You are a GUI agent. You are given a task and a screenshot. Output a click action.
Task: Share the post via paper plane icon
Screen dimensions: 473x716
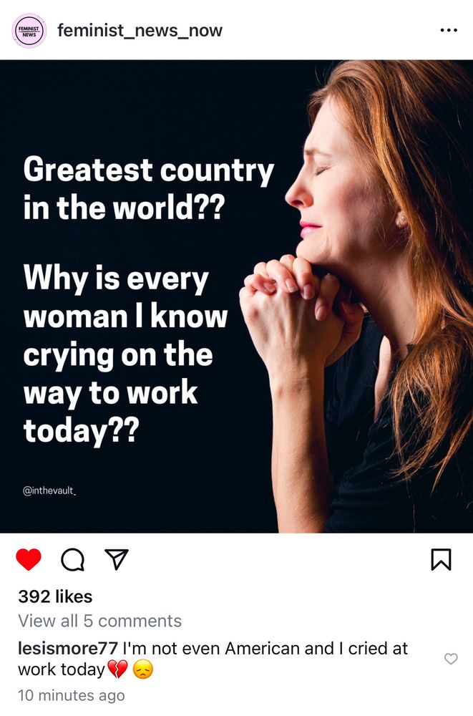(117, 559)
